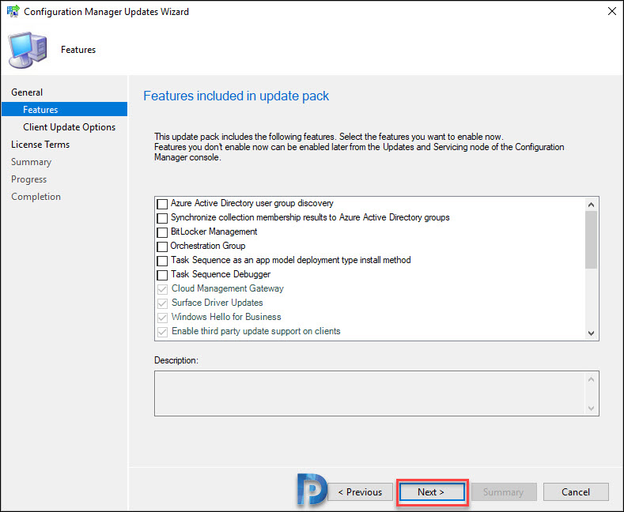Click the 'Task Sequence Debugger' label text
Screen dimensions: 624x512
tap(221, 274)
